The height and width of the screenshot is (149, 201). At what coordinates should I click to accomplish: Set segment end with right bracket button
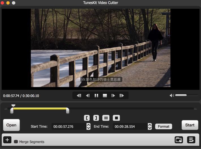(x=96, y=118)
